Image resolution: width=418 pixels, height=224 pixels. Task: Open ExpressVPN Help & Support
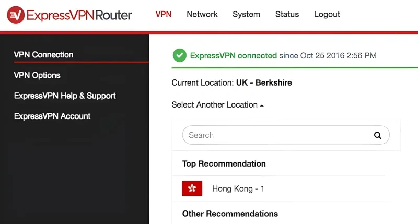coord(65,96)
